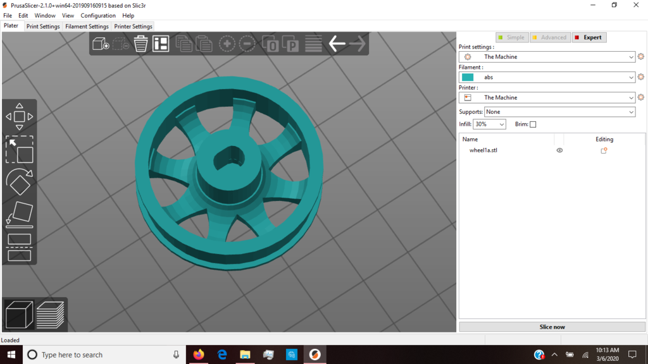Image resolution: width=648 pixels, height=364 pixels.
Task: Add another instance with the plus icon
Action: coord(227,44)
